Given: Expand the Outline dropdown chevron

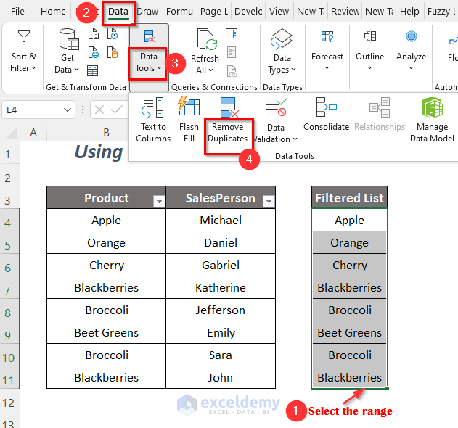Looking at the screenshot, I should tap(369, 68).
